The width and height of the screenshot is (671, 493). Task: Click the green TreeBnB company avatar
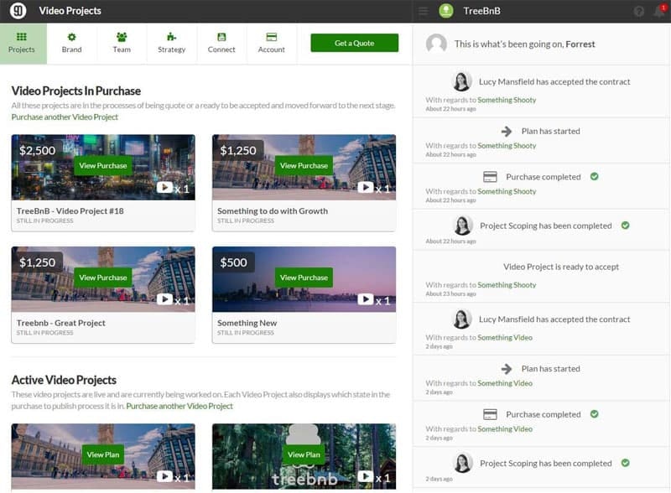click(446, 11)
